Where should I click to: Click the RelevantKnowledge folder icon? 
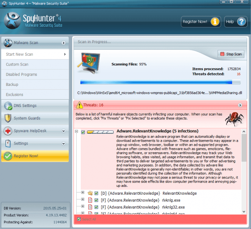[90, 193]
